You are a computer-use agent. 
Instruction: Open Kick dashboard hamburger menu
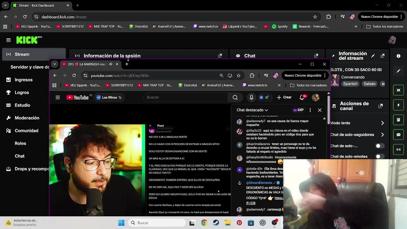point(9,40)
